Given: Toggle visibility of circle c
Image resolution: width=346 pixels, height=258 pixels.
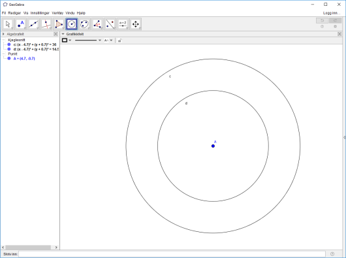Looking at the screenshot, I should pos(9,44).
